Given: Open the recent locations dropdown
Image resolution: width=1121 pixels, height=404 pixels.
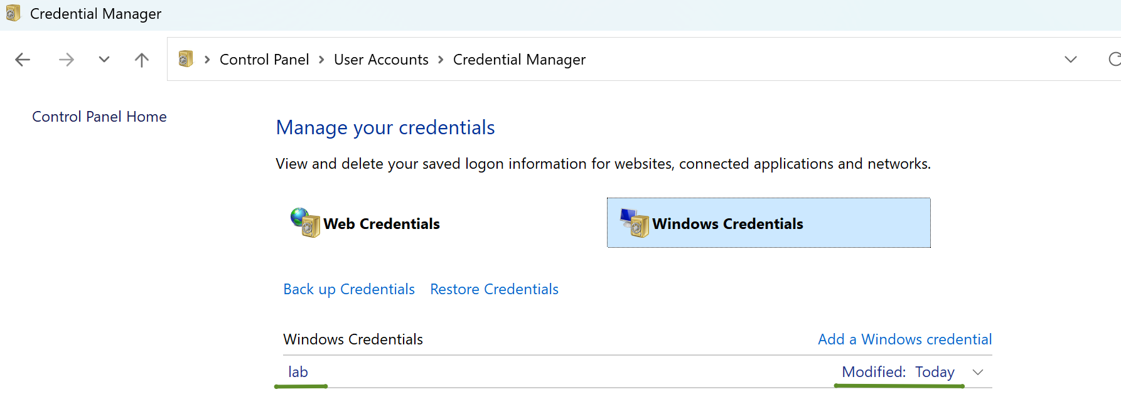Looking at the screenshot, I should pyautogui.click(x=104, y=60).
